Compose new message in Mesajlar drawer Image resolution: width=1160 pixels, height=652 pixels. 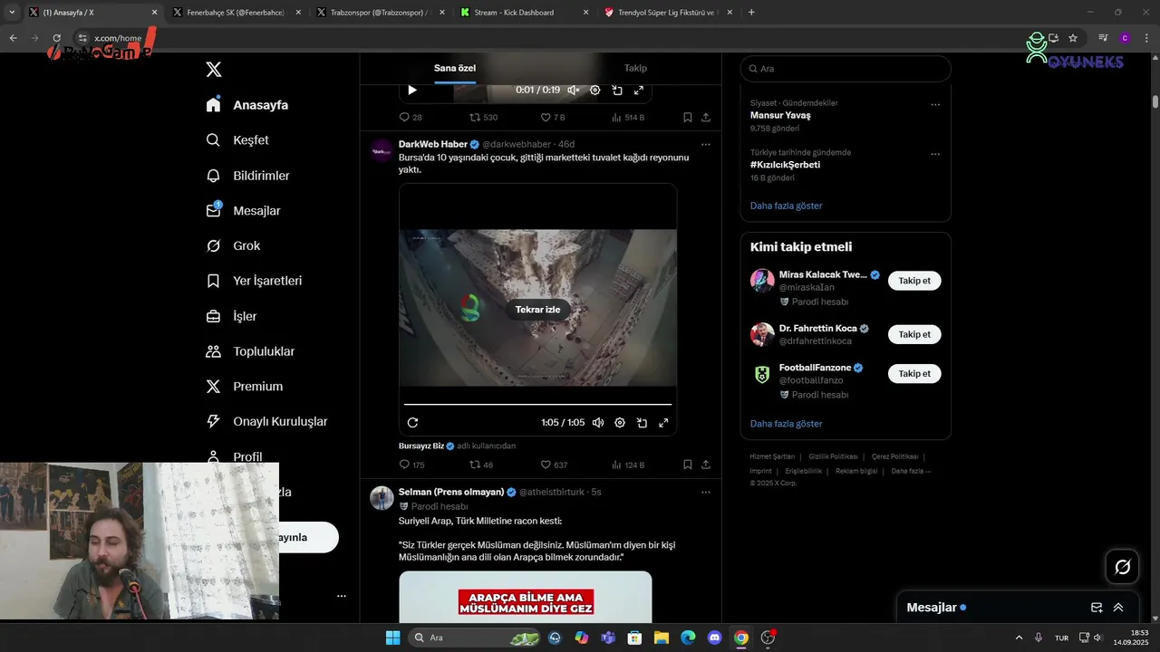coord(1097,608)
